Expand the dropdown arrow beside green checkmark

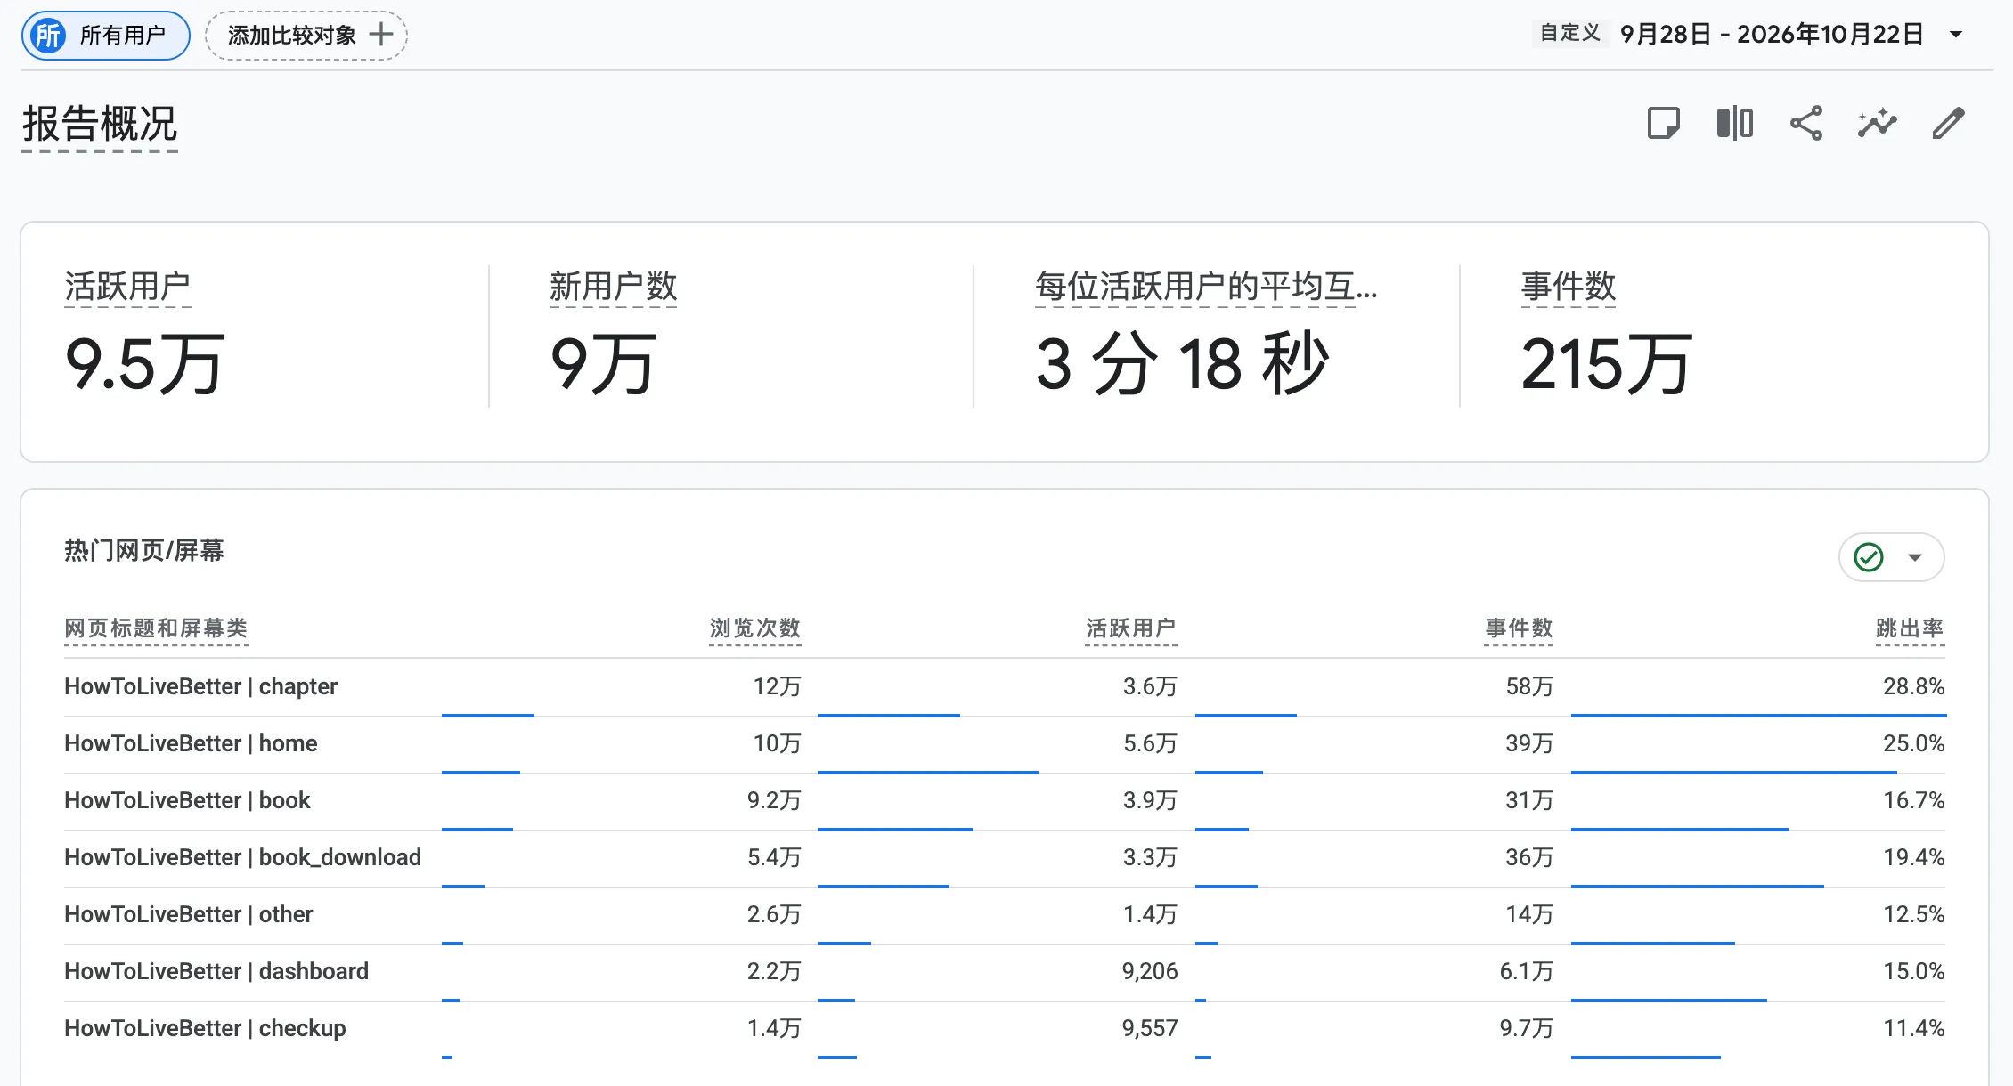[x=1915, y=557]
